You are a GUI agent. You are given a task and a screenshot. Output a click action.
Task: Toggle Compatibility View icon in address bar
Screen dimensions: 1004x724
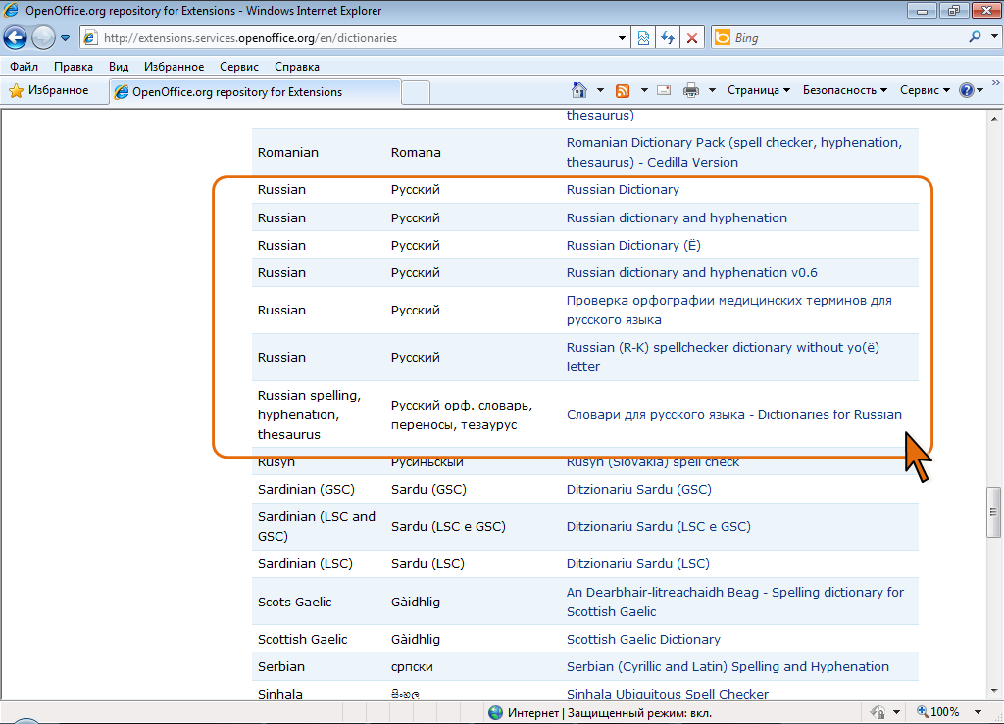click(x=643, y=38)
